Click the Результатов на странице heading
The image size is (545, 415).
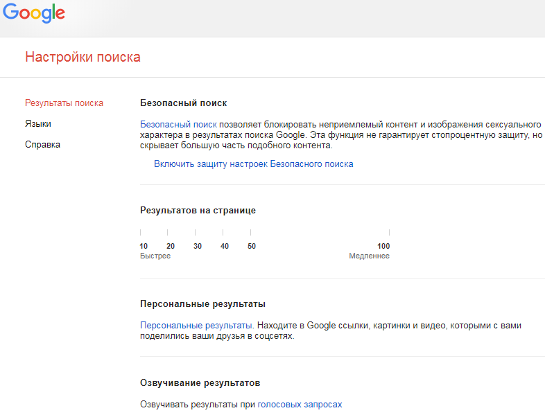(198, 211)
